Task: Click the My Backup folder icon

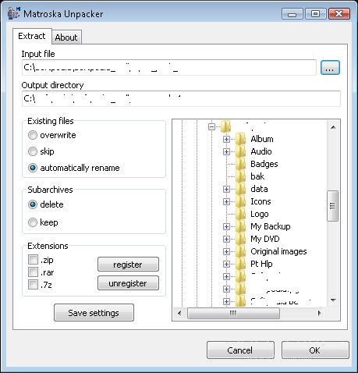Action: click(240, 226)
